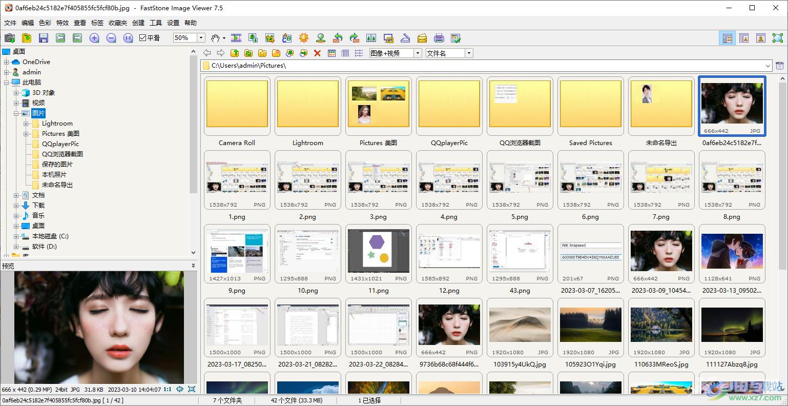Select the windowed single-image view button at top right
The image size is (788, 406).
pos(761,38)
